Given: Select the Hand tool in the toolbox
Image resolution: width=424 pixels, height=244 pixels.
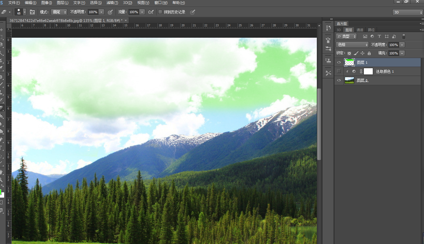Looking at the screenshot, I should coord(1,172).
